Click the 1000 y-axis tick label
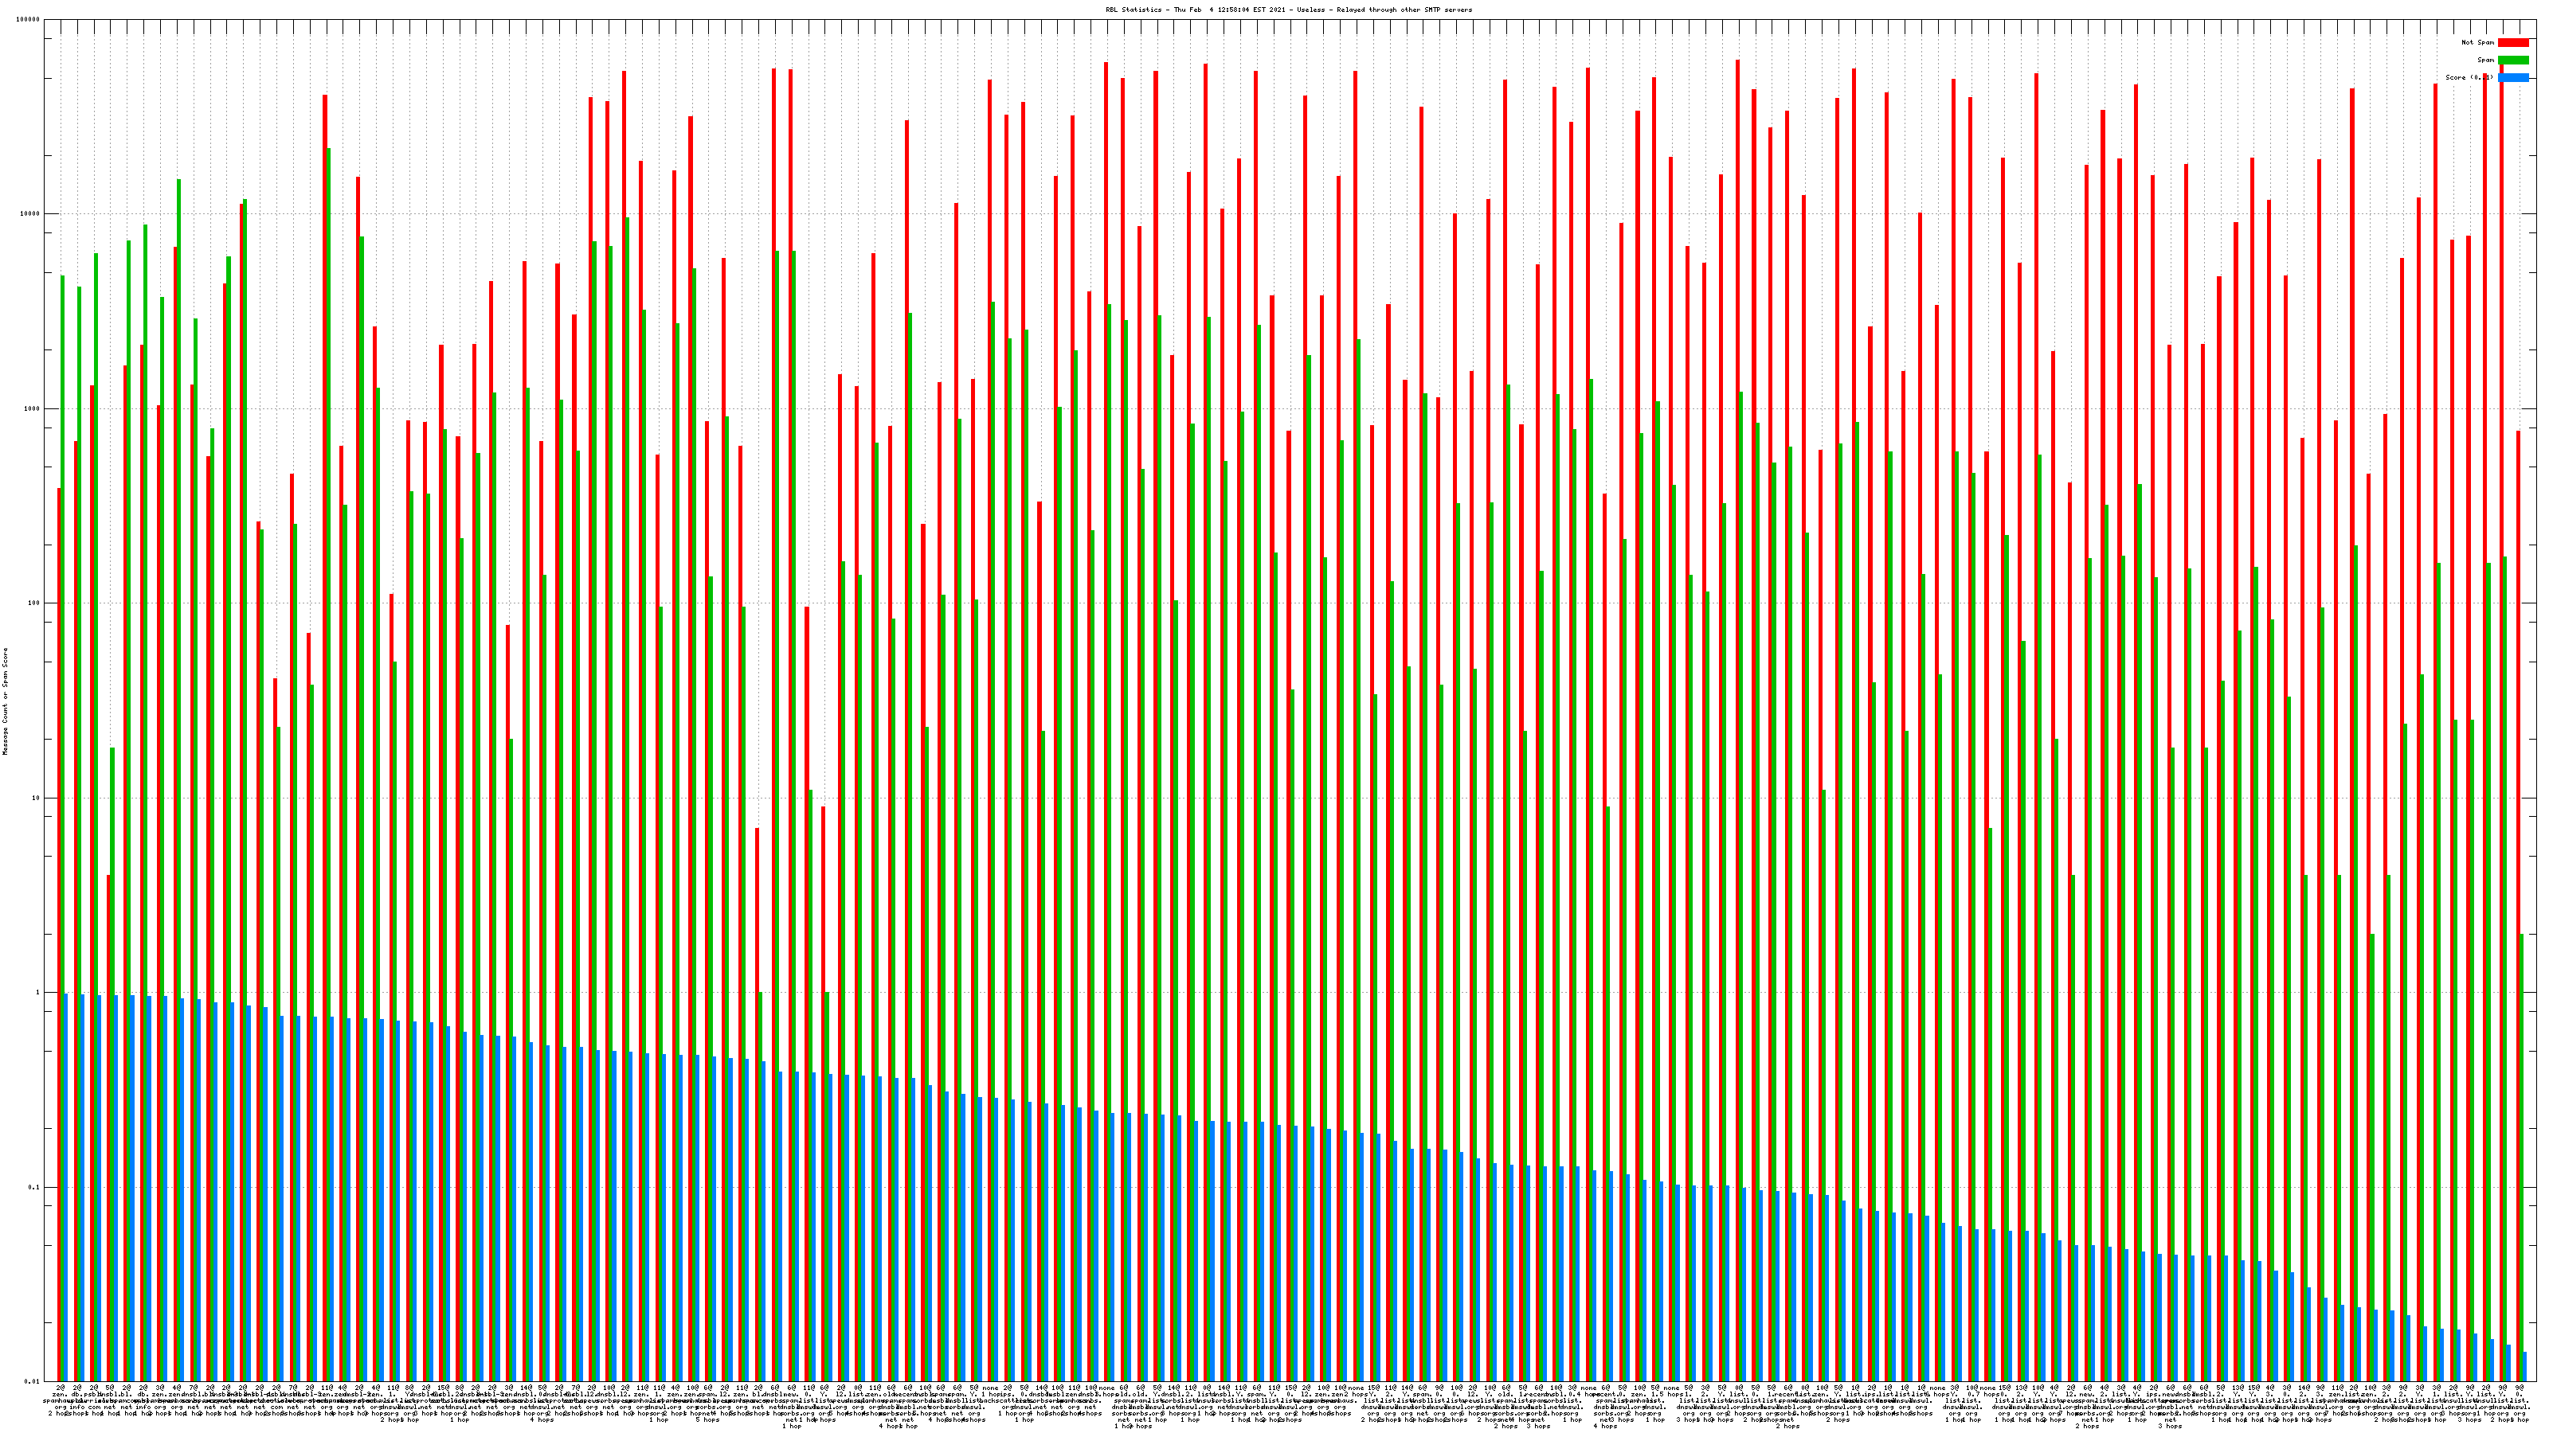Screen dimensions: 2549x1433 click(x=33, y=408)
